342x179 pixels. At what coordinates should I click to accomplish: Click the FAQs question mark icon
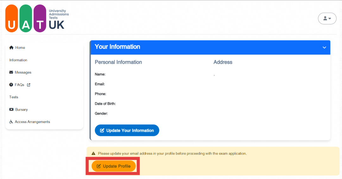(11, 85)
